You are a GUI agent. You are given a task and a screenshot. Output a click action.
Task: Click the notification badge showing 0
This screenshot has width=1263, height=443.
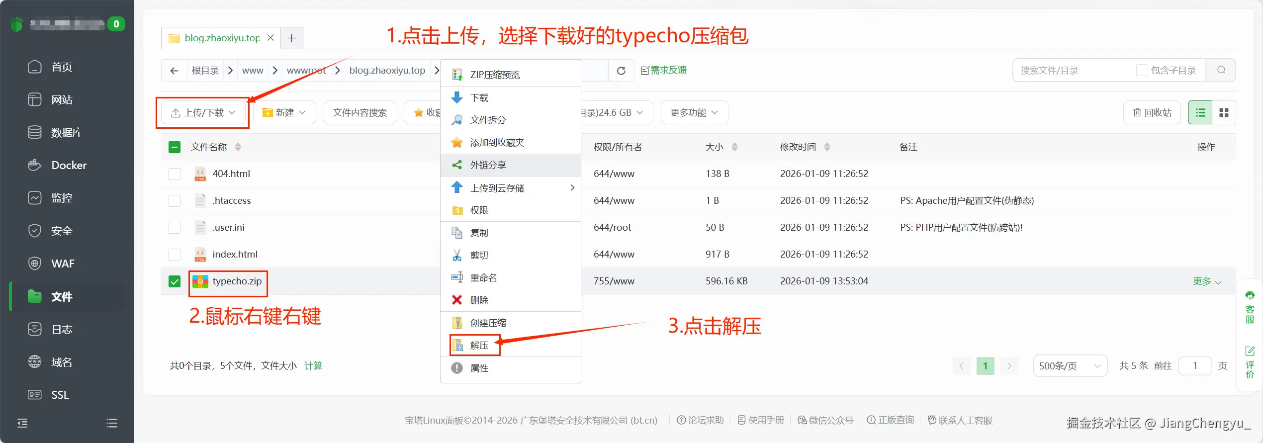[x=116, y=24]
